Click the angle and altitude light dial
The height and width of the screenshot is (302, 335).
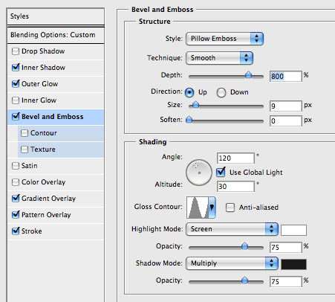click(199, 173)
